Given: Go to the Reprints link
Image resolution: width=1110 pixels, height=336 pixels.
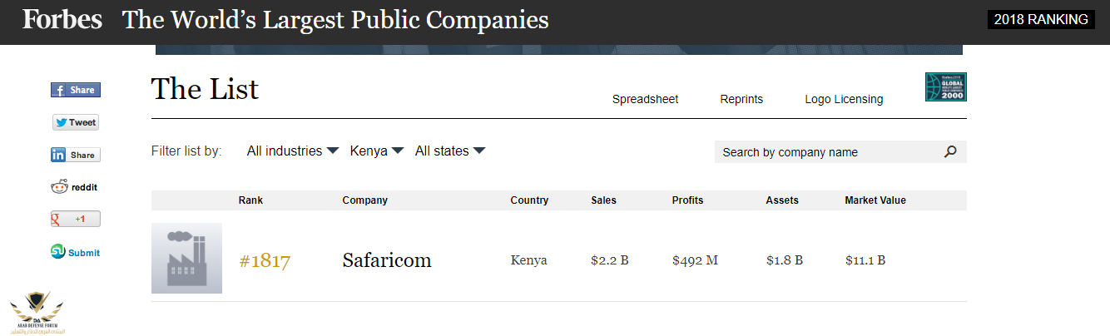Looking at the screenshot, I should (741, 99).
